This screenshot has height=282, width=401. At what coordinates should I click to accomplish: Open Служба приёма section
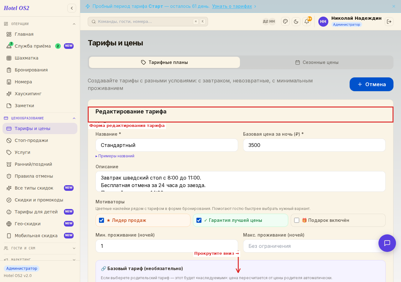pyautogui.click(x=40, y=46)
